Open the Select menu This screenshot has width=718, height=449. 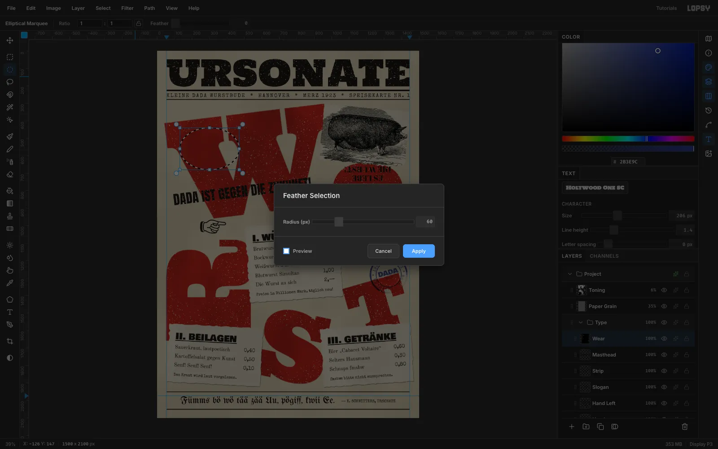coord(103,8)
